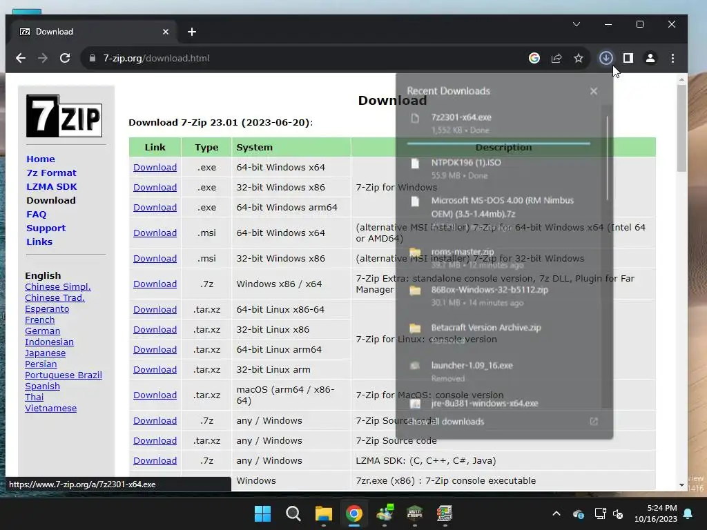The image size is (707, 530).
Task: Switch language to Portuguese Brazil
Action: tap(63, 375)
